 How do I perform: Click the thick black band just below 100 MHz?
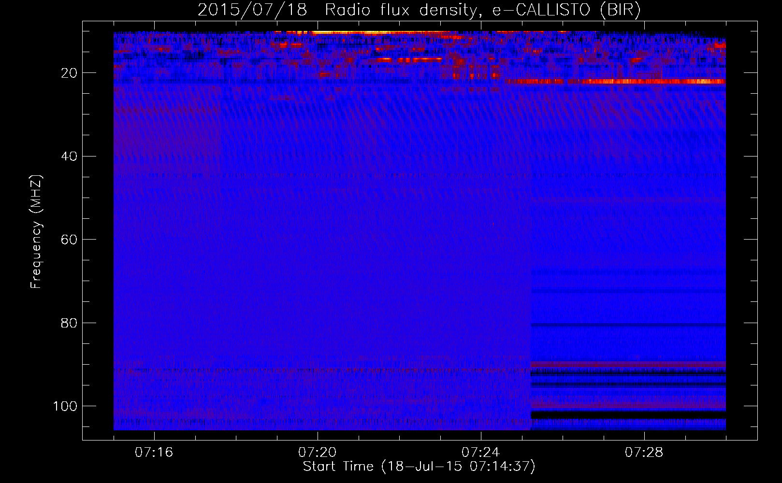click(628, 415)
